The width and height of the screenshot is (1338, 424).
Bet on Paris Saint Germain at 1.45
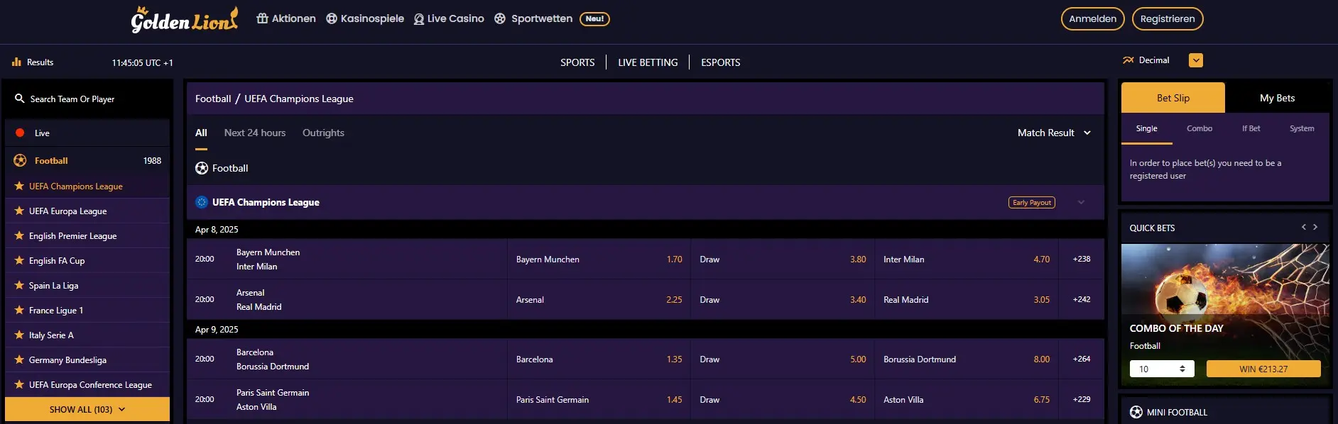pos(599,400)
